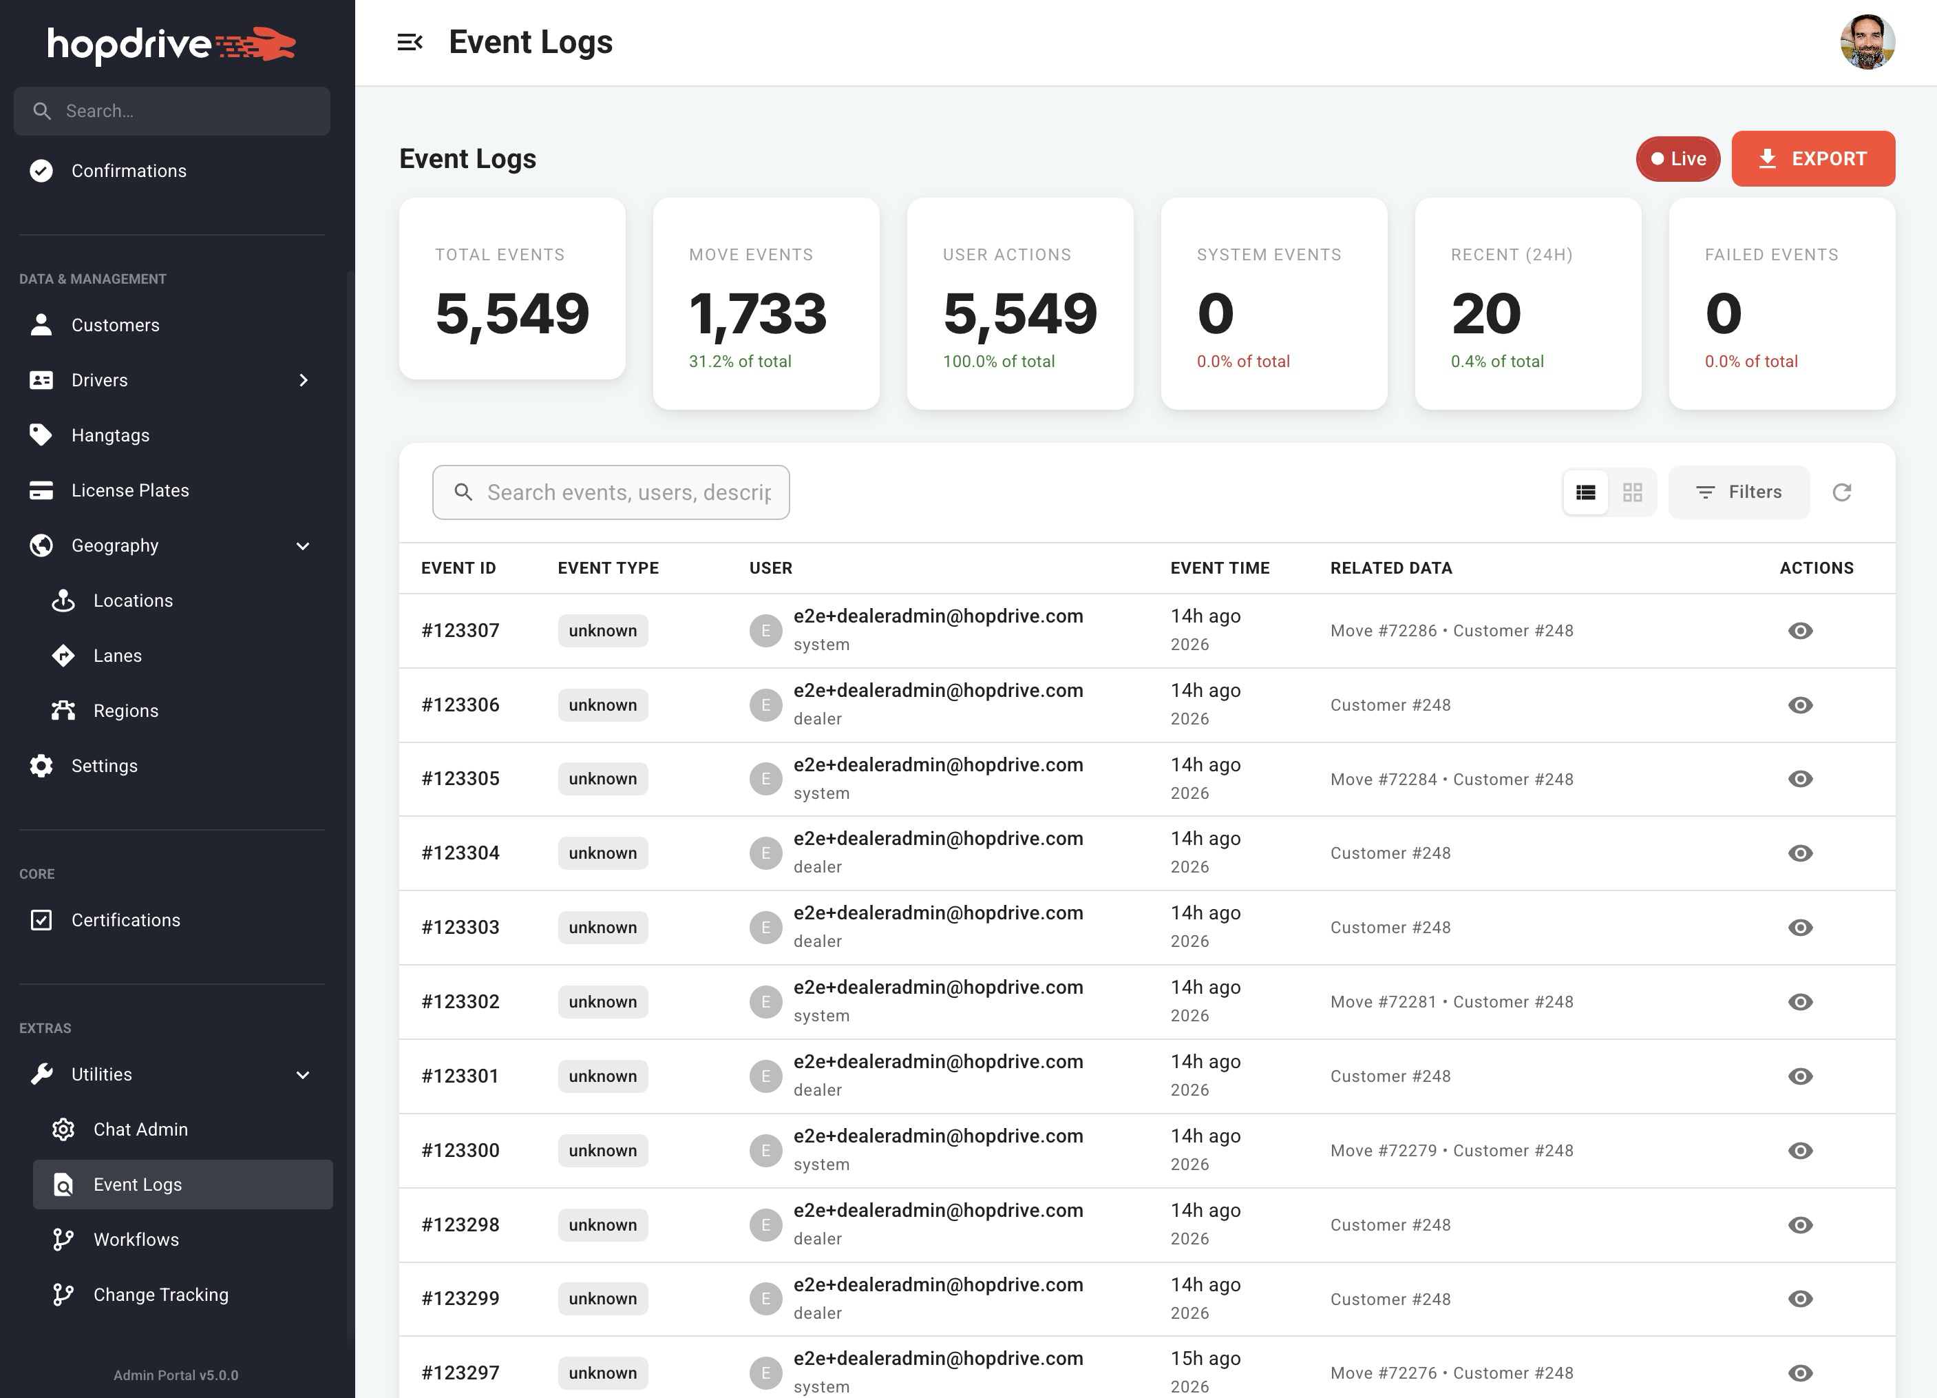
Task: Collapse the sidebar using the top toggle
Action: click(412, 41)
